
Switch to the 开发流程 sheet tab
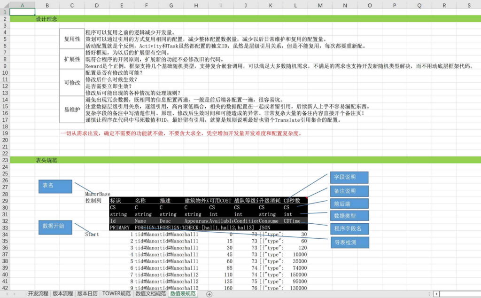(x=38, y=294)
